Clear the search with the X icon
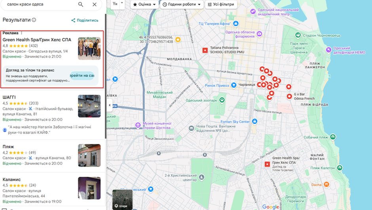The image size is (372, 210). point(94,4)
